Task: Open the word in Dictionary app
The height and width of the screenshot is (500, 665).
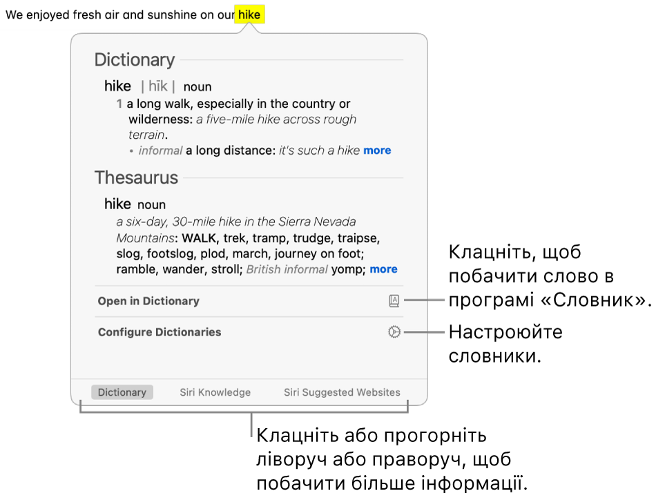Action: coord(249,301)
